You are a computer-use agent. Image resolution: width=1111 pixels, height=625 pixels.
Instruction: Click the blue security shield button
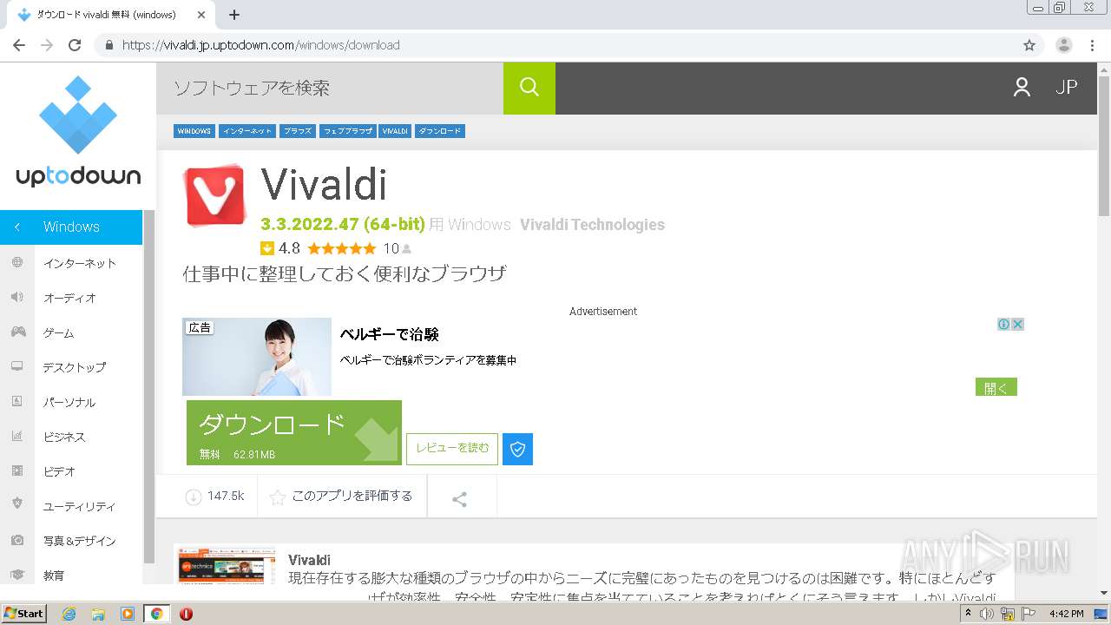click(518, 449)
